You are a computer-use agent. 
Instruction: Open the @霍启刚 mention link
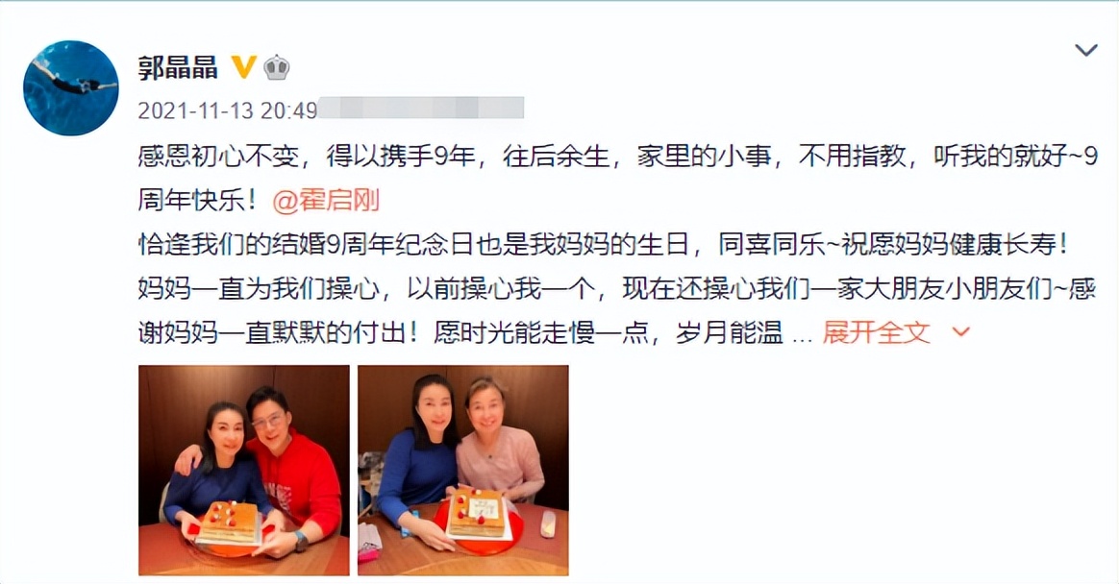click(x=326, y=201)
